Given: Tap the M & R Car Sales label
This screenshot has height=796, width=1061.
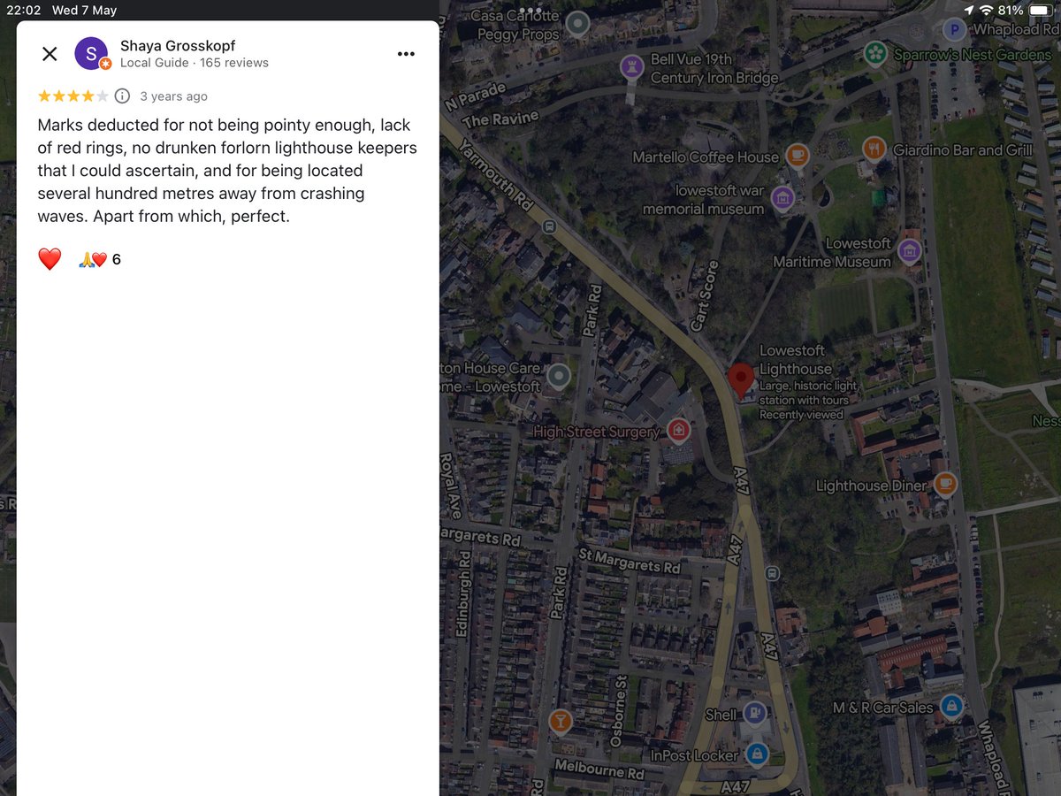Looking at the screenshot, I should coord(882,708).
